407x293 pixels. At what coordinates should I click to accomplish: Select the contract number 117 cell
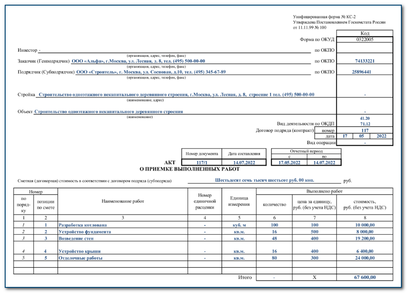(365, 131)
